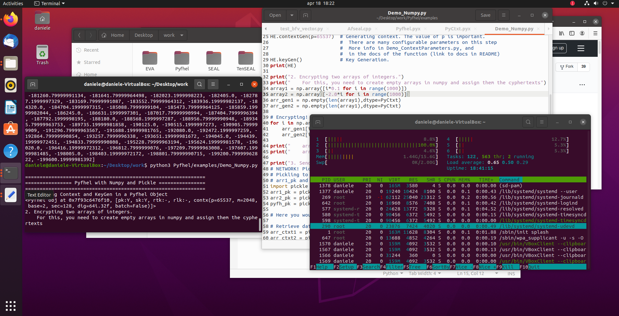This screenshot has width=619, height=316.
Task: Click the new-window icon left of the Open button
Action: pyautogui.click(x=305, y=15)
